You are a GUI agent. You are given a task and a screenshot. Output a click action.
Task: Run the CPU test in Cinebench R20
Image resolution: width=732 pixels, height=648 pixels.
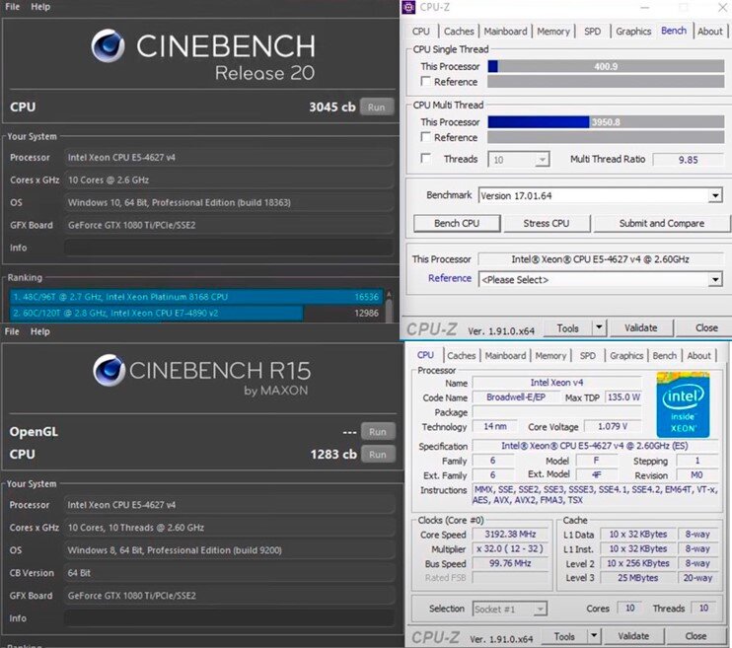376,107
